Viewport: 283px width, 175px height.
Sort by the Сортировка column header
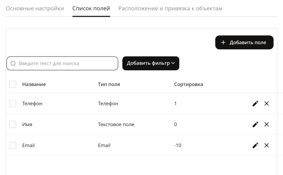(189, 84)
